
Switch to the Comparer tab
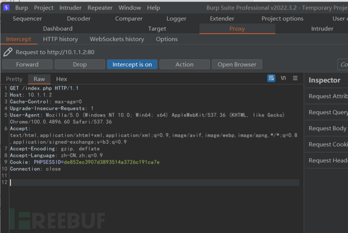pyautogui.click(x=129, y=19)
